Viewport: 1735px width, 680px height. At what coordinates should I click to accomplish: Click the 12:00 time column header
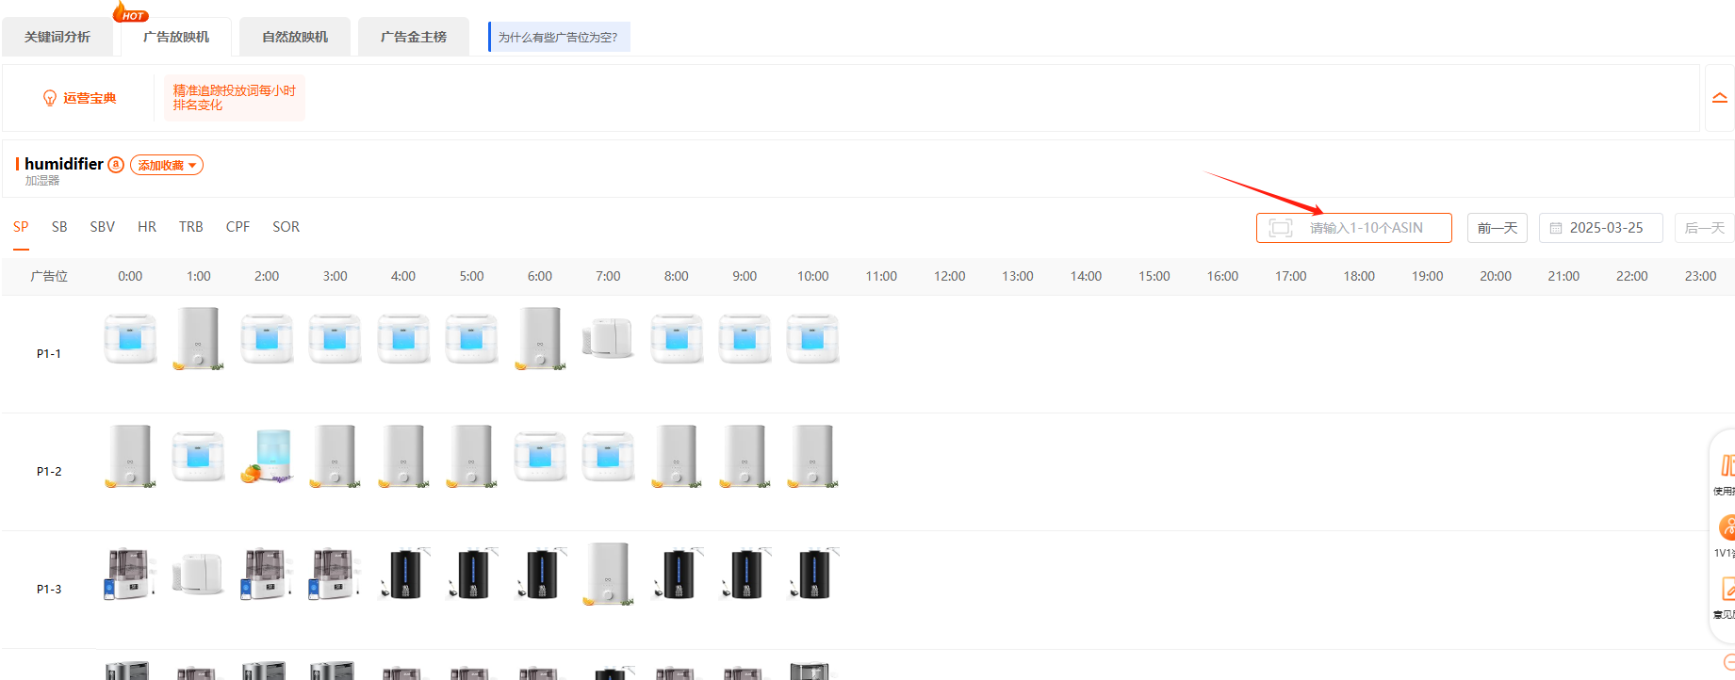coord(949,276)
